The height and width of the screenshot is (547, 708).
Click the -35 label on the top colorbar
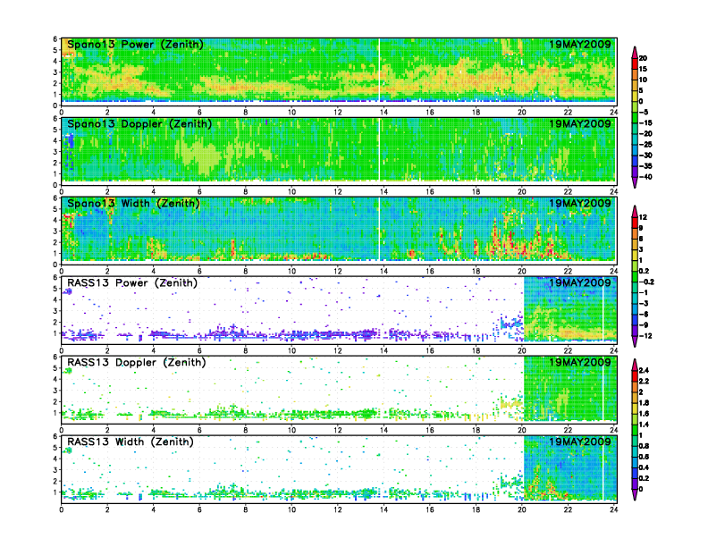click(x=645, y=166)
